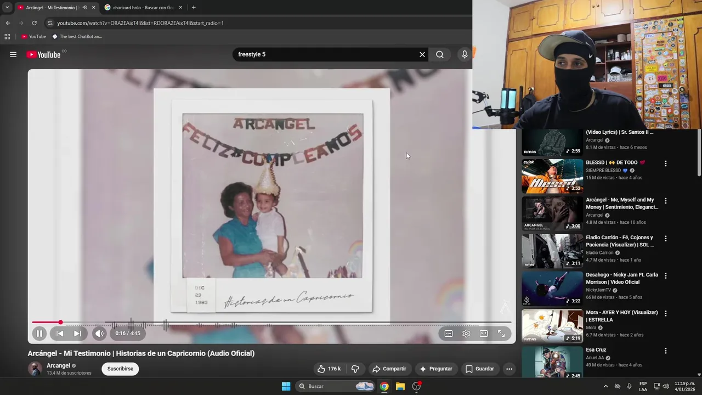This screenshot has height=395, width=702.
Task: Click taskbar Buscar search box
Action: click(x=335, y=386)
